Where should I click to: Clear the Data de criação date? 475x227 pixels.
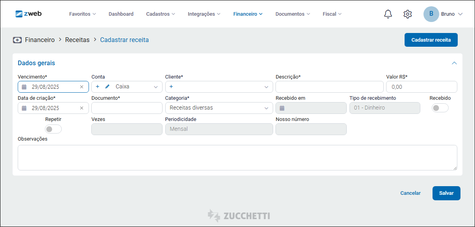coord(81,108)
